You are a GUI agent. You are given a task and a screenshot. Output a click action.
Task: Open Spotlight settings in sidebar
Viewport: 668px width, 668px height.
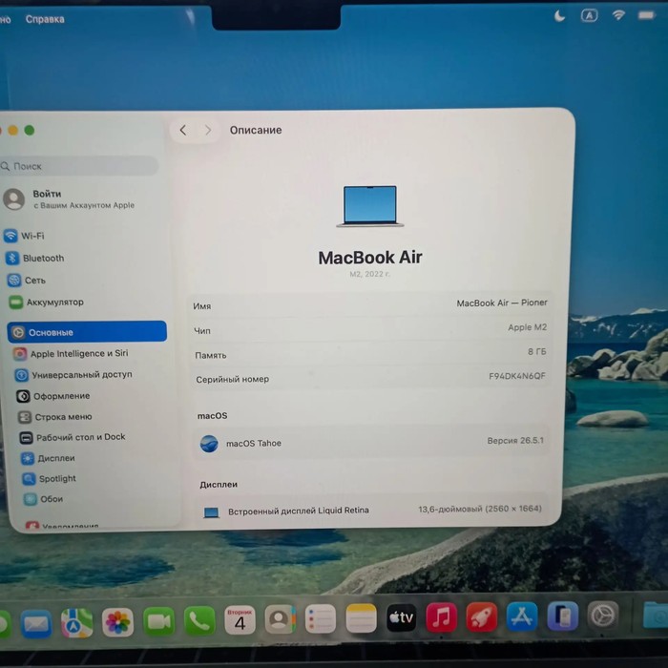(50, 478)
